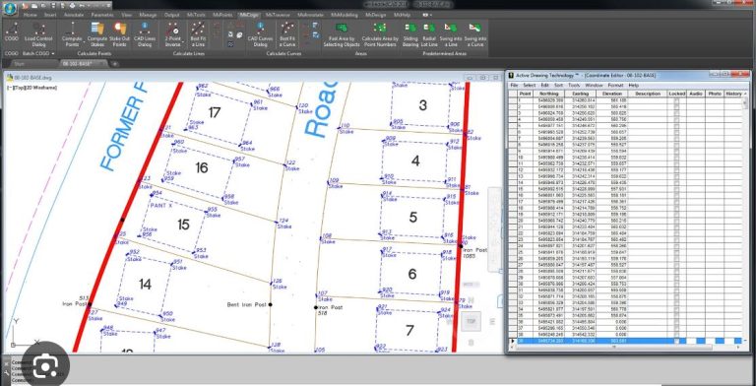This screenshot has width=756, height=386.
Task: Click the History column header
Action: coord(733,94)
